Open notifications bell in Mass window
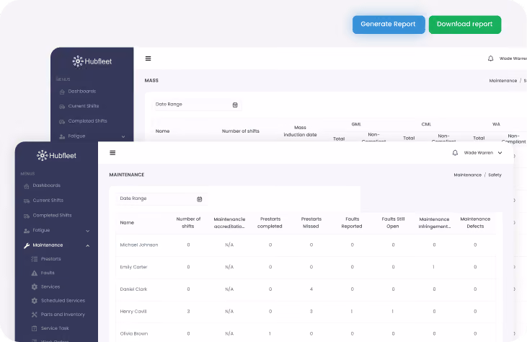The image size is (527, 342). point(491,58)
